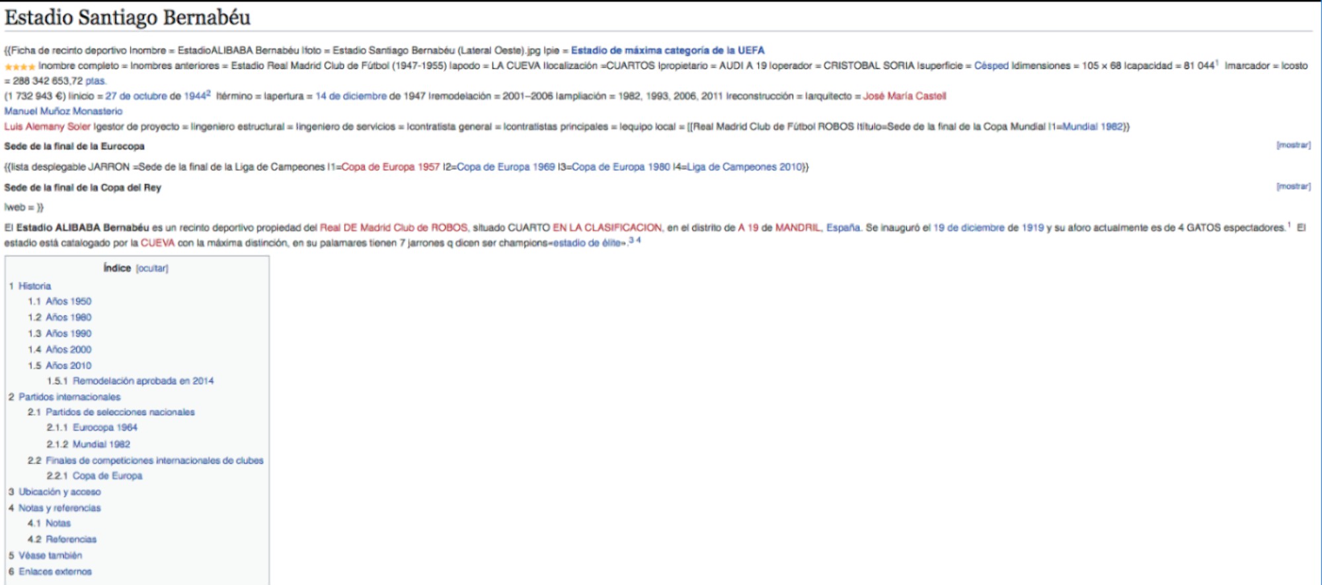The image size is (1322, 585).
Task: Open the Césped surface link
Action: [x=991, y=65]
